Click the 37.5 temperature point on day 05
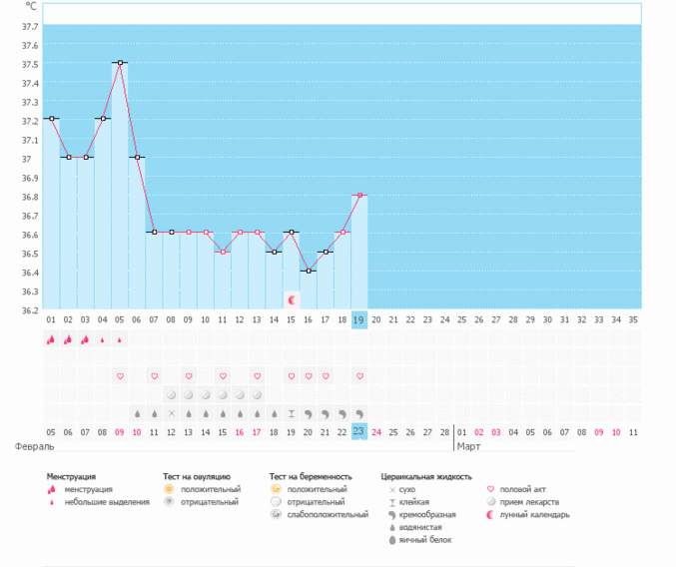 tap(120, 63)
